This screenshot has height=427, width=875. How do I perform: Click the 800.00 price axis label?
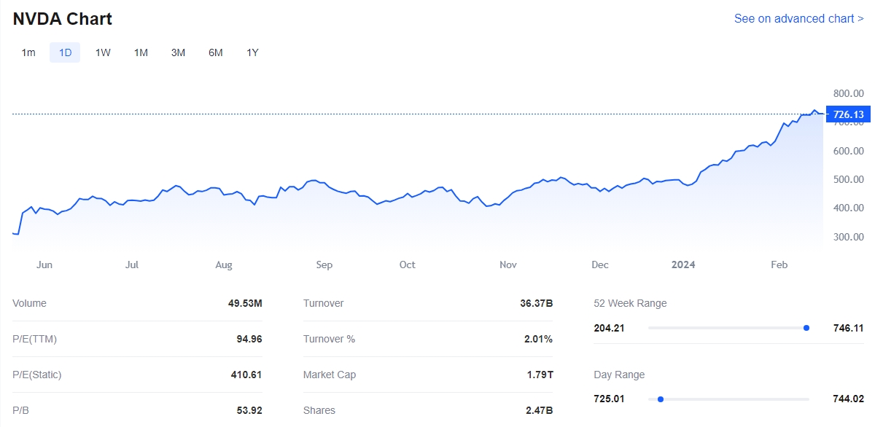pos(848,93)
